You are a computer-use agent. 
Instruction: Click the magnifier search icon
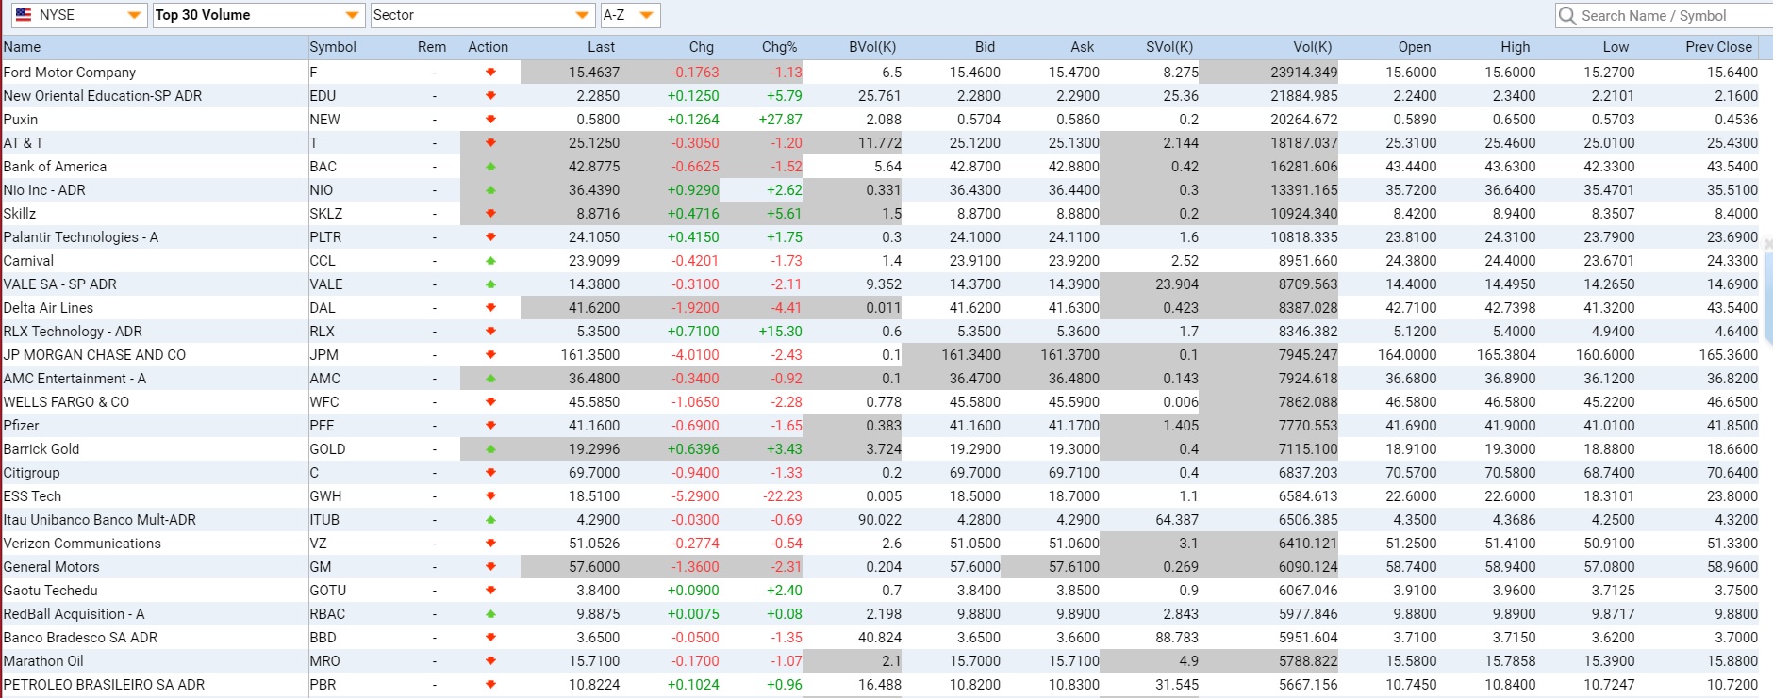[1567, 15]
